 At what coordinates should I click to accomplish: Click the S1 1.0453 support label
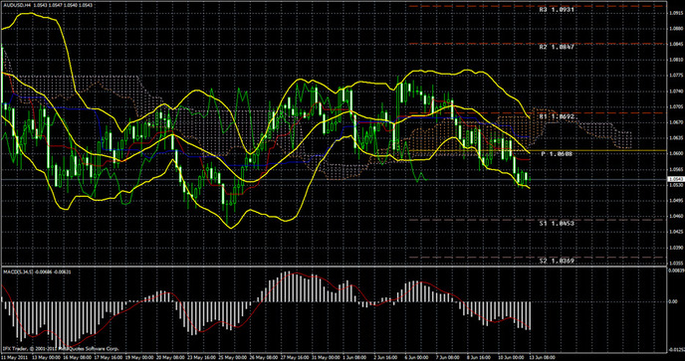pos(557,223)
